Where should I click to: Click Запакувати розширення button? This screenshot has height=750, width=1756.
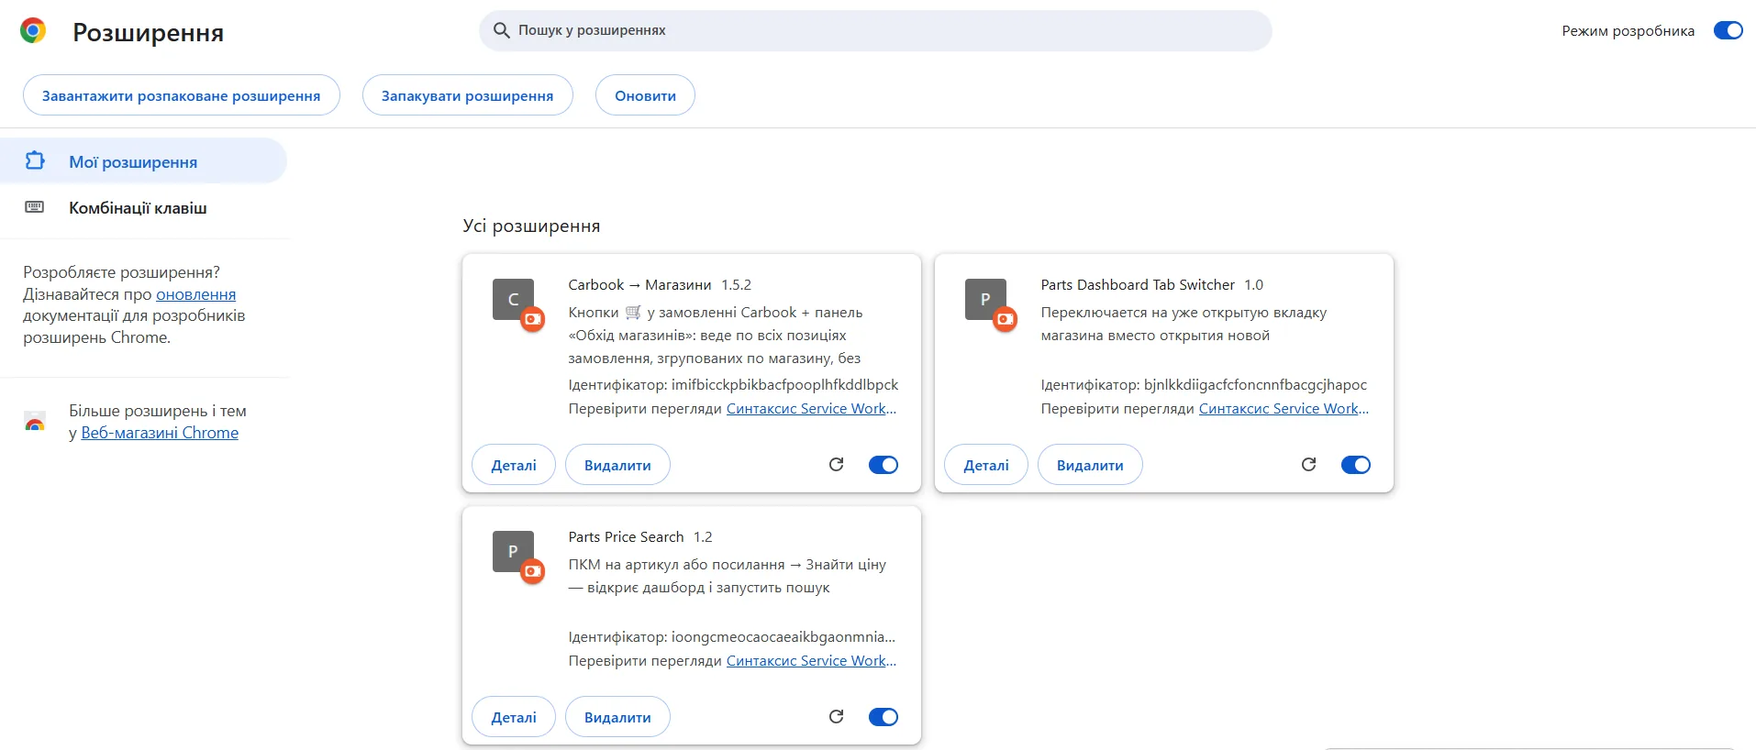point(468,95)
